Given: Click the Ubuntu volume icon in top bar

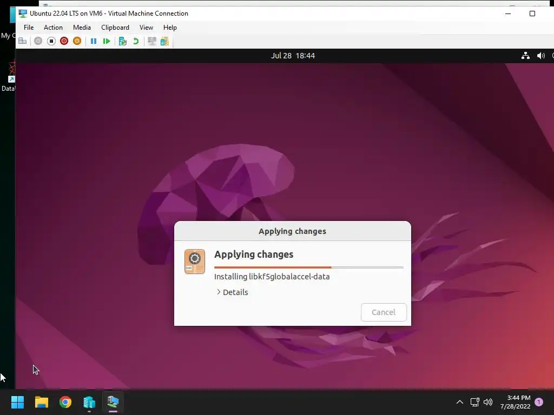Looking at the screenshot, I should point(541,56).
